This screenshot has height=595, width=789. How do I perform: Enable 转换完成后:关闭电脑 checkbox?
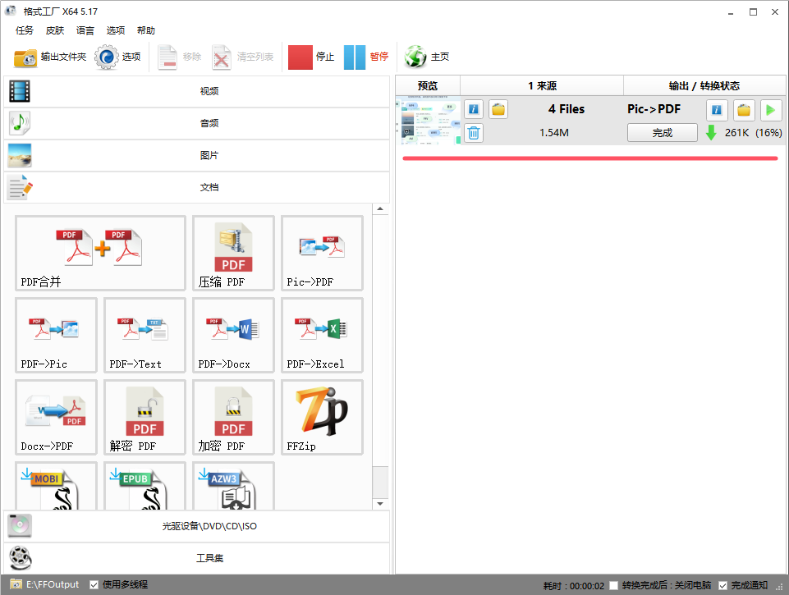click(614, 585)
